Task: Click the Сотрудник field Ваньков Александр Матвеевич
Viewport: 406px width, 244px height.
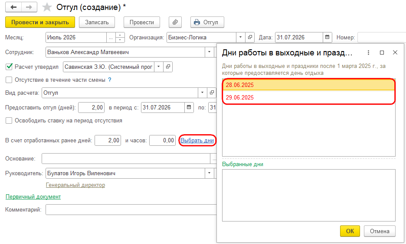Action: tap(125, 52)
